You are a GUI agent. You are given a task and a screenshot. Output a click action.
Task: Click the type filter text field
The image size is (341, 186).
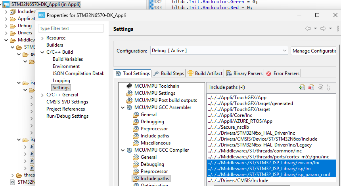pyautogui.click(x=71, y=28)
